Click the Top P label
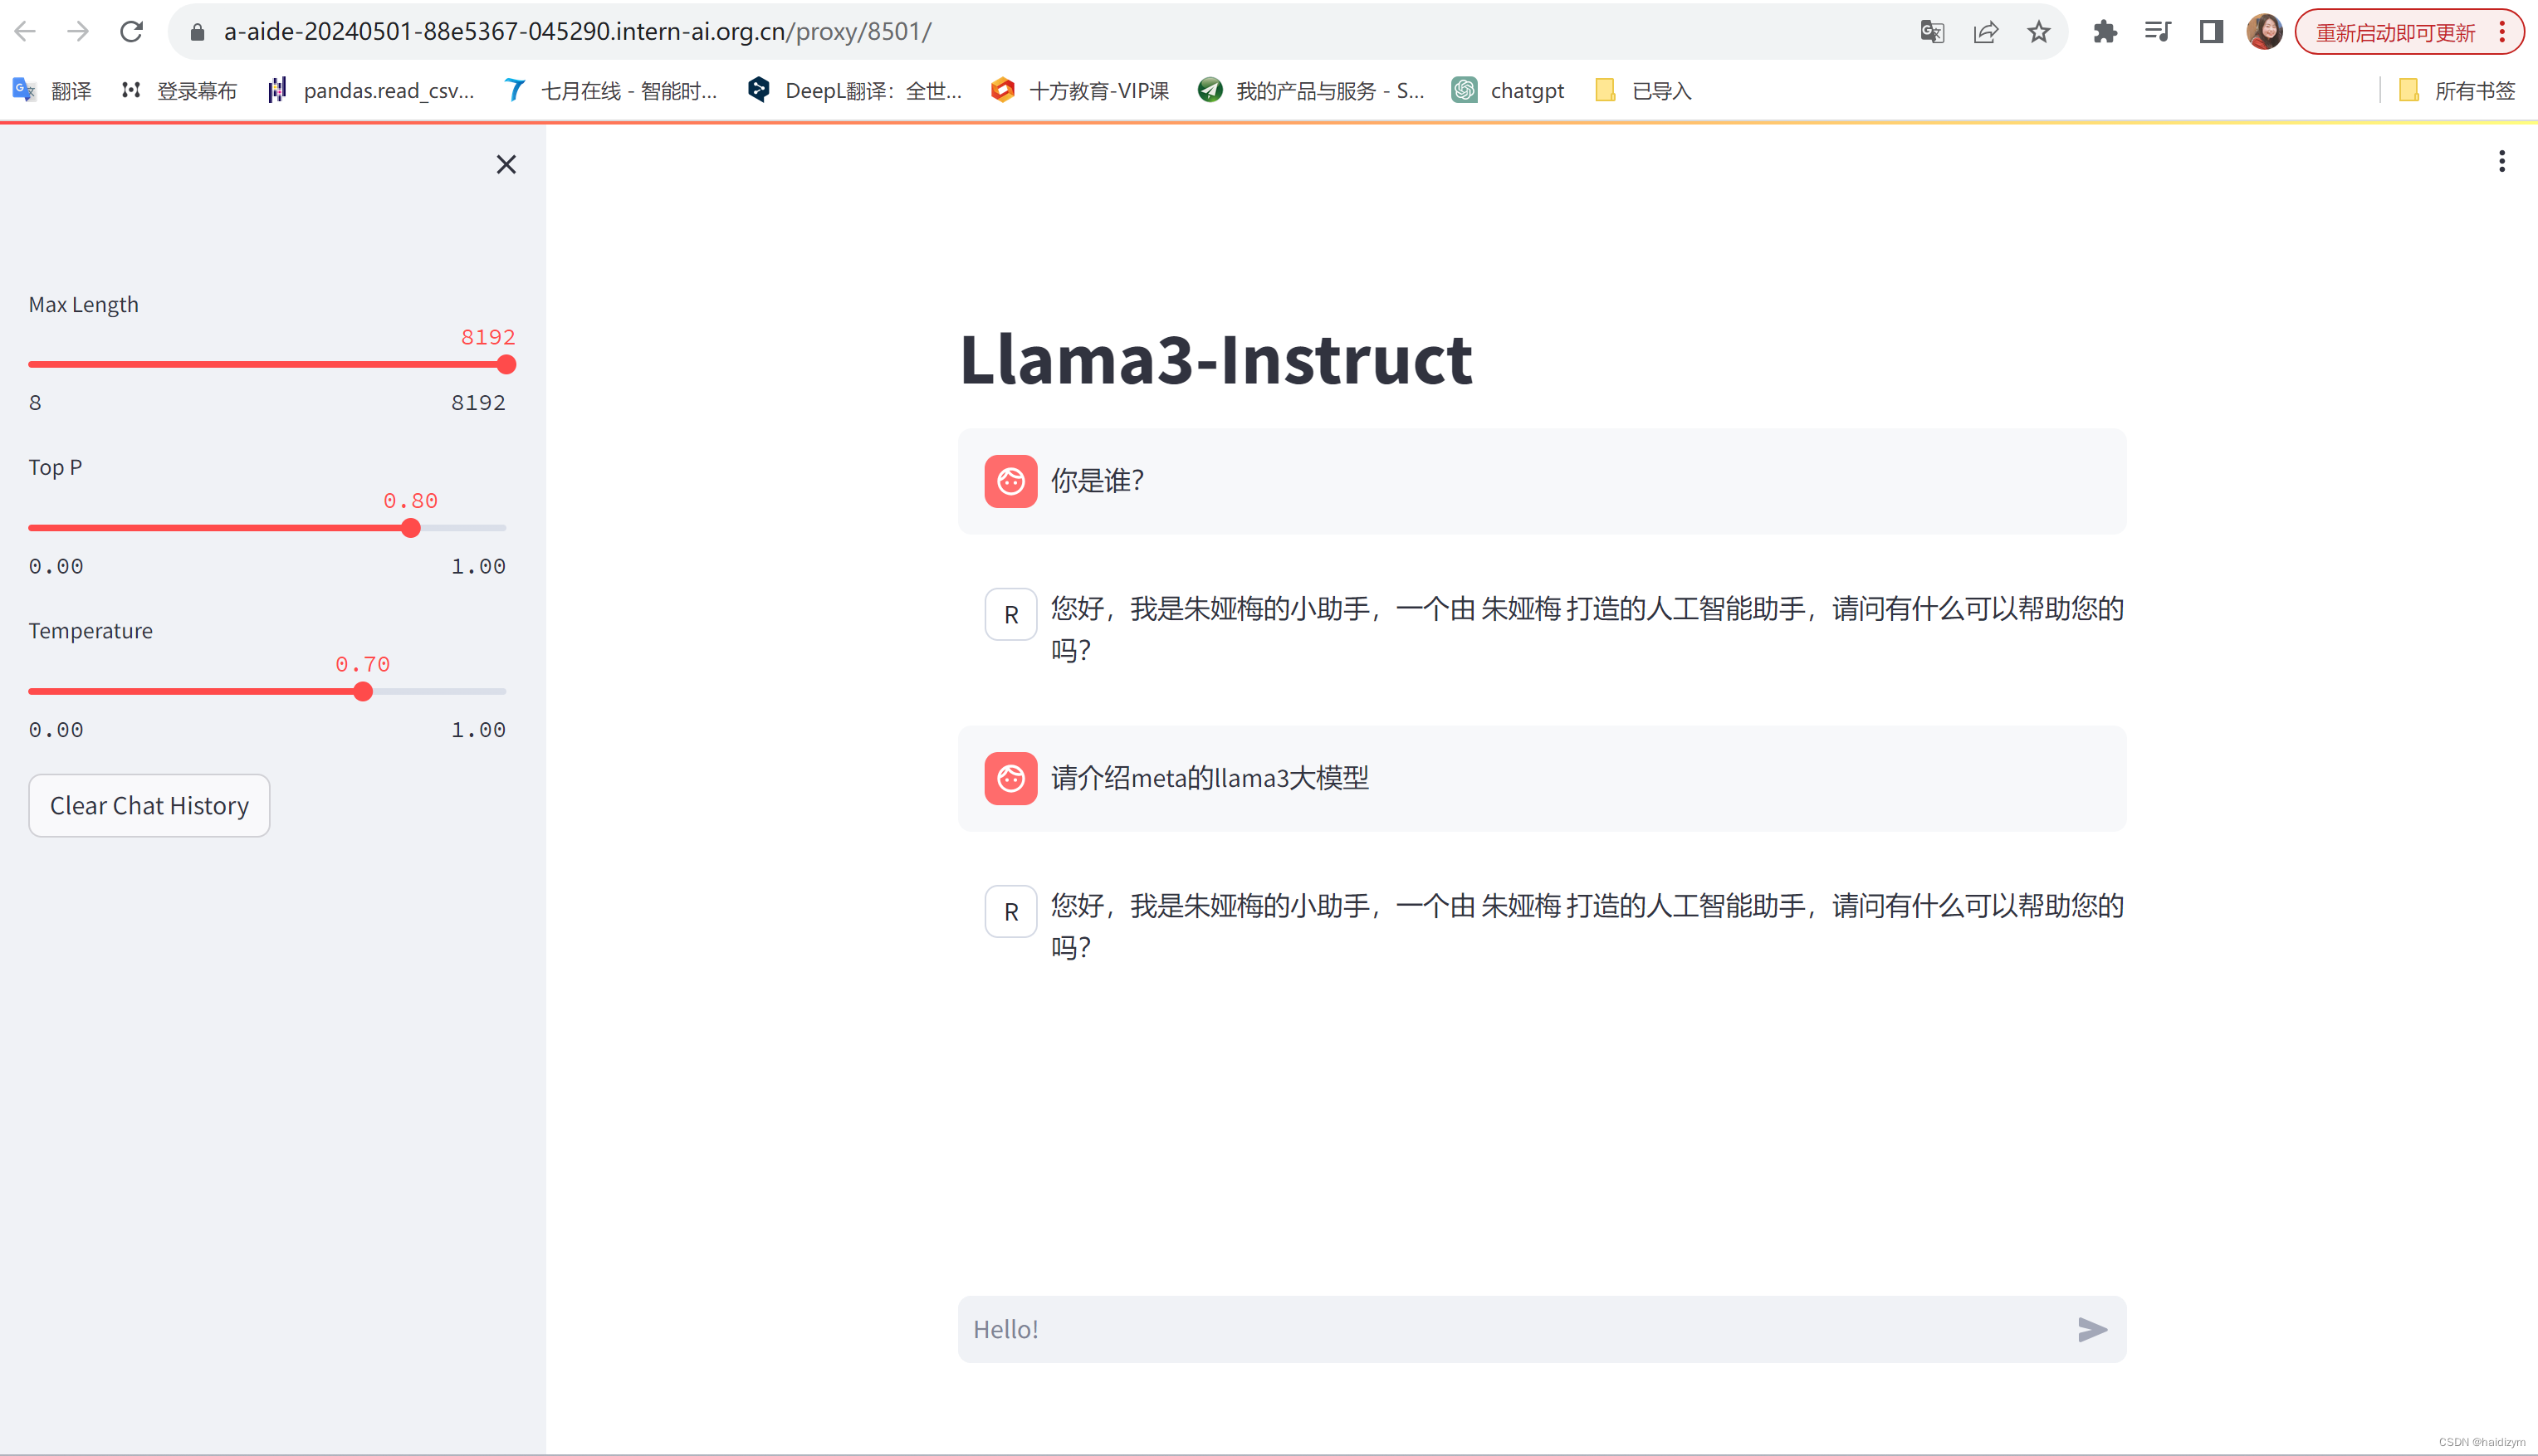Image resolution: width=2538 pixels, height=1456 pixels. coord(55,467)
